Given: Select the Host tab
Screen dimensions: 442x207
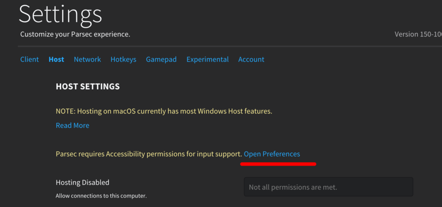Looking at the screenshot, I should (56, 59).
